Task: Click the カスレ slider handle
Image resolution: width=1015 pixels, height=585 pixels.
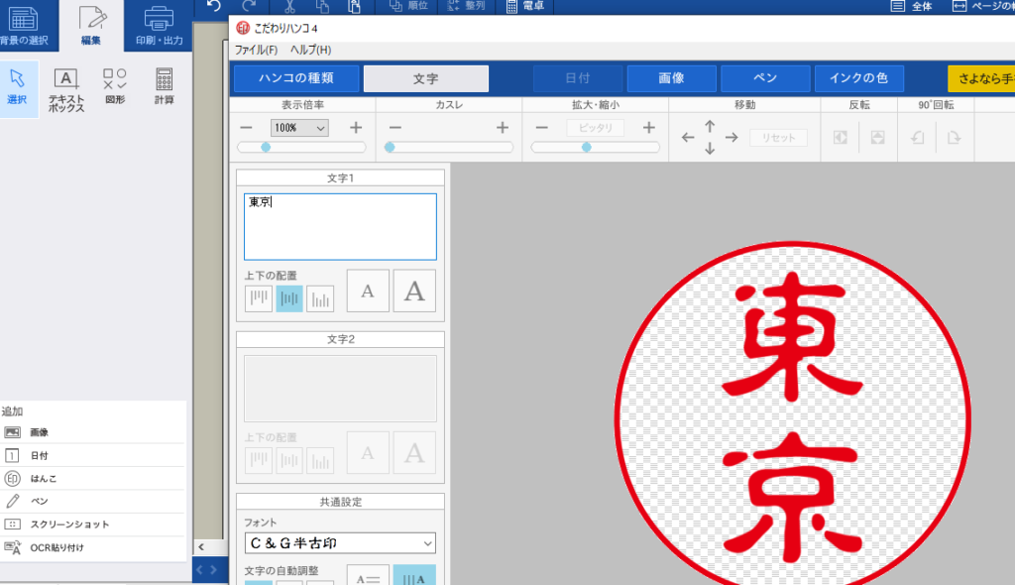Action: 390,147
